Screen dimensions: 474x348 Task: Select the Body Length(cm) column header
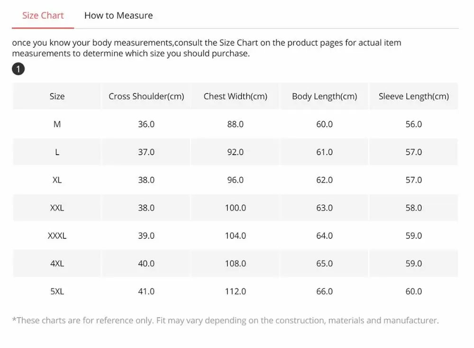324,96
